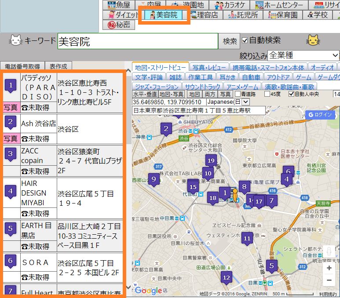Click list marker 6 for SORA
This screenshot has width=340, height=298.
[11, 261]
